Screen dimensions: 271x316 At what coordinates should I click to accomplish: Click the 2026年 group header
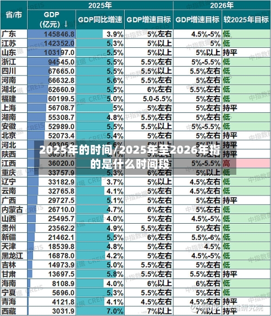tap(222, 5)
